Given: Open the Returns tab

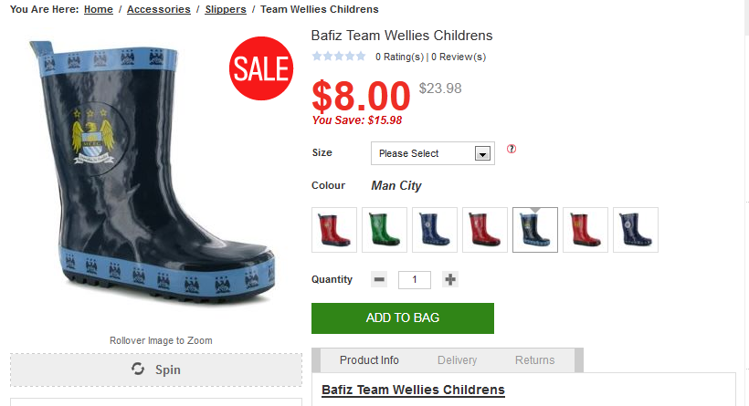Looking at the screenshot, I should pos(535,360).
